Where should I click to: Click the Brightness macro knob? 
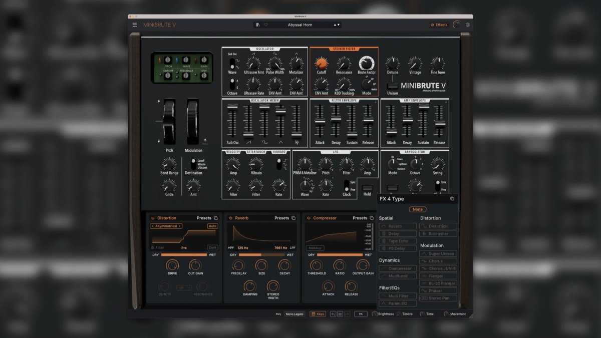tap(375, 314)
